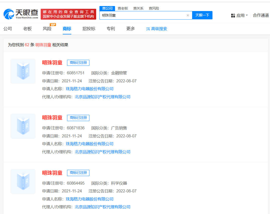The height and width of the screenshot is (214, 270).
Task: Switch to the 查老板 search mode tab
Action: [123, 8]
